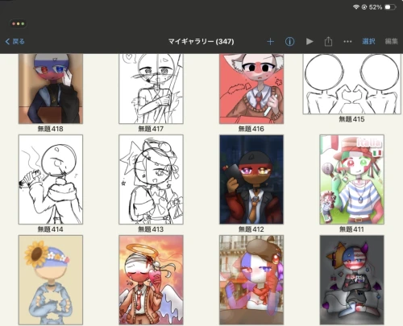403x326 pixels.
Task: Open star sketch thumbnail 無題413
Action: (151, 180)
